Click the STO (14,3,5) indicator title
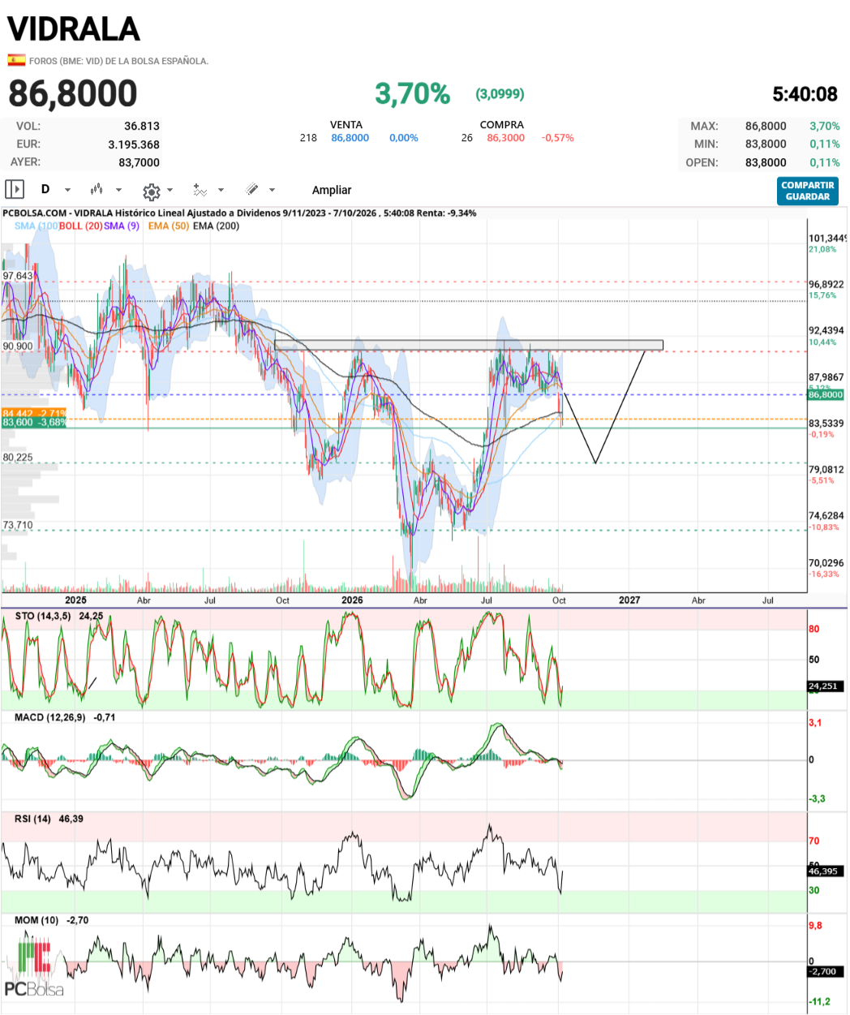 (x=43, y=616)
